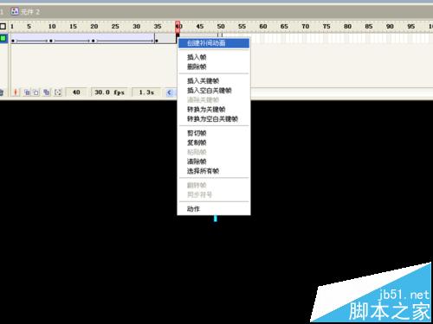This screenshot has height=324, width=433.
Task: Toggle all layers outline square
Action: click(x=3, y=27)
